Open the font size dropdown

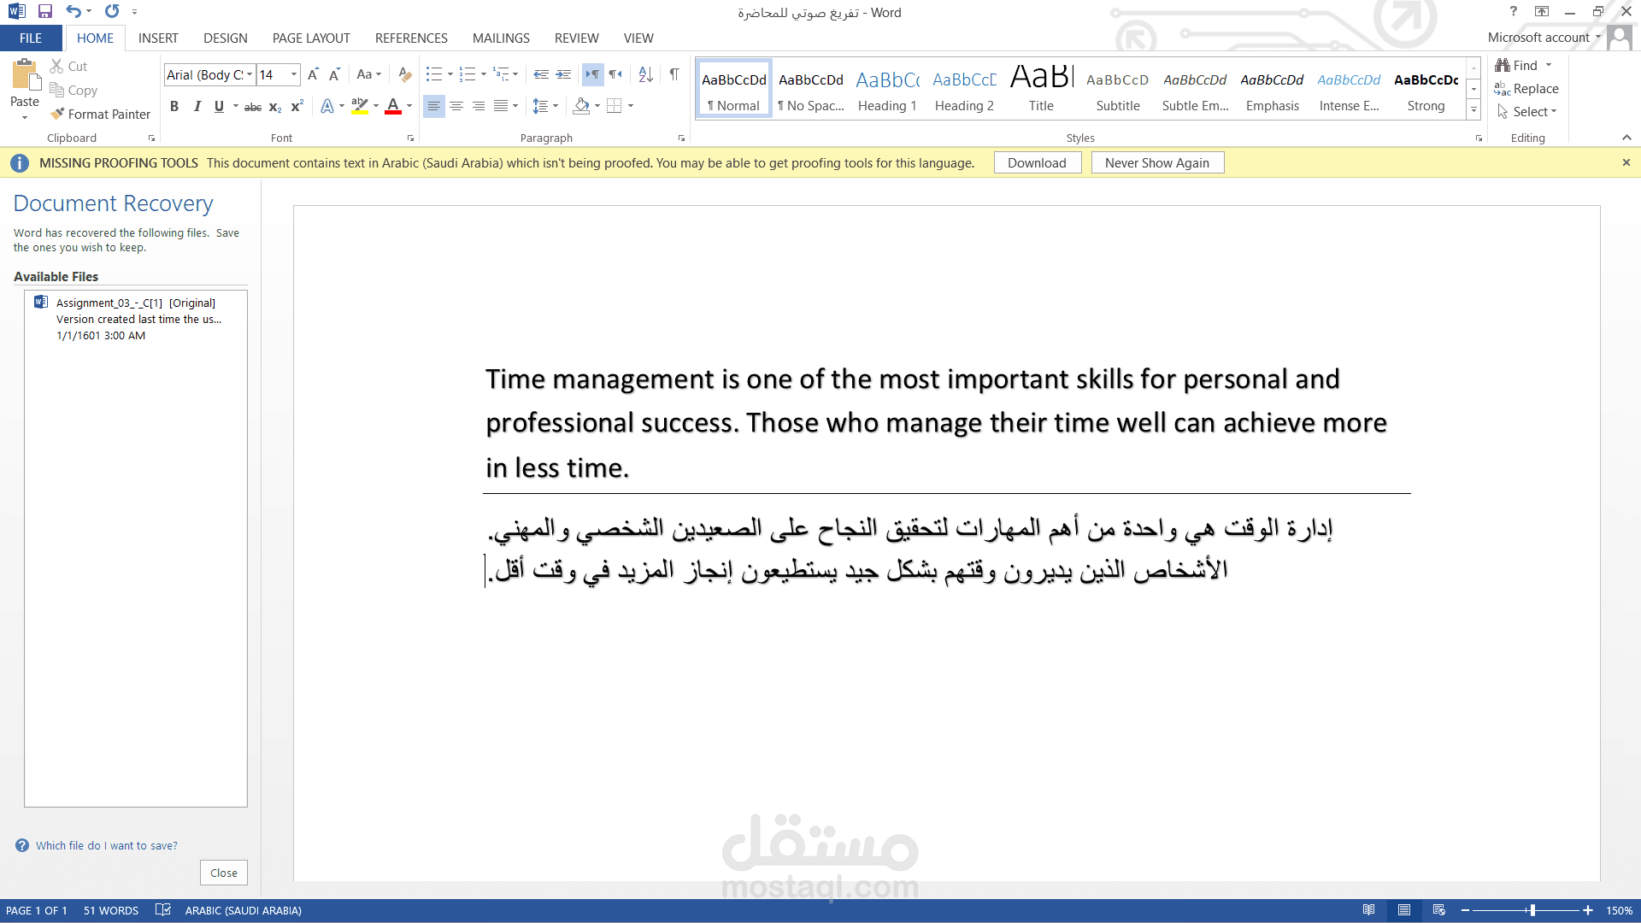tap(294, 74)
